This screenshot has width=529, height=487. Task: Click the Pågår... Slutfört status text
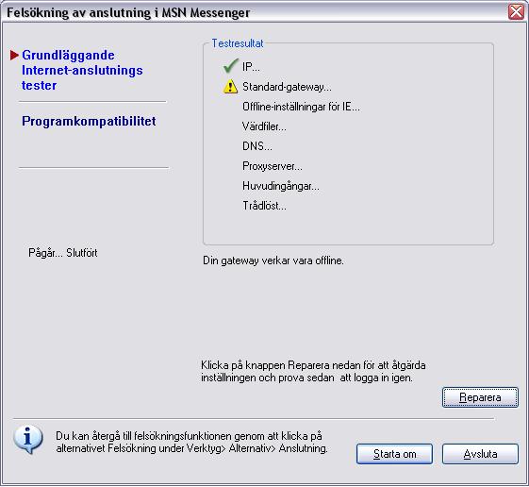[x=63, y=253]
